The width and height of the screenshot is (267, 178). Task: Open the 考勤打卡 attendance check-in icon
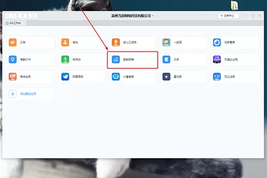coord(12,59)
